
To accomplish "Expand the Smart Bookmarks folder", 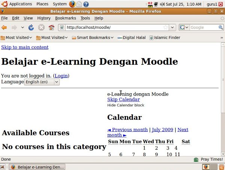I will point(93,38).
